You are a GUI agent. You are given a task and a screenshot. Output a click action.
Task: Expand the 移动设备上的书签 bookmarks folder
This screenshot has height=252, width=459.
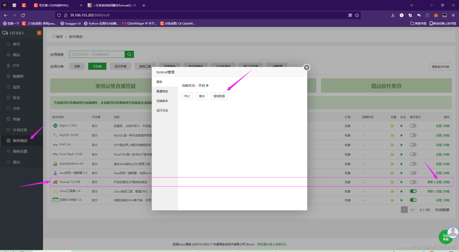pyautogui.click(x=444, y=23)
